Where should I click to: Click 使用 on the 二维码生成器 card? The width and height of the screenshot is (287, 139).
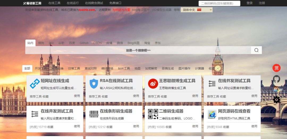coord(195,126)
